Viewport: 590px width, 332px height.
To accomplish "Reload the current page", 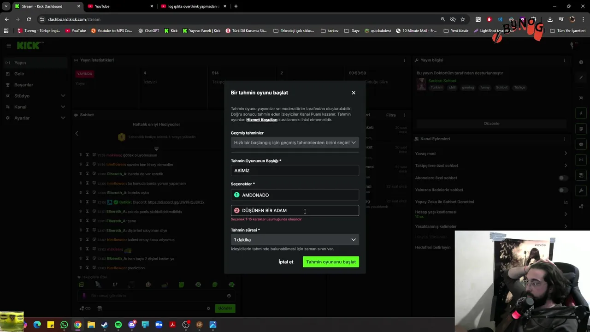I will (x=29, y=19).
